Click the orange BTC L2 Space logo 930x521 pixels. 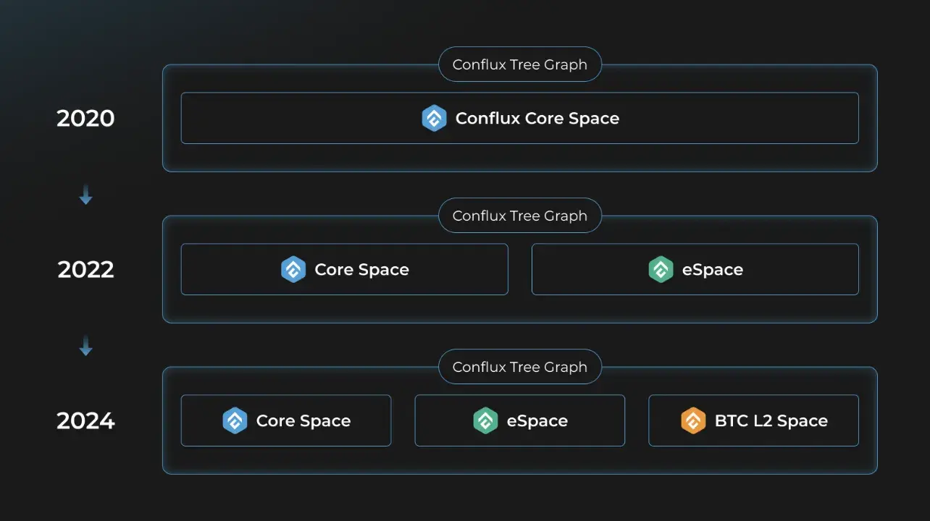pyautogui.click(x=693, y=420)
